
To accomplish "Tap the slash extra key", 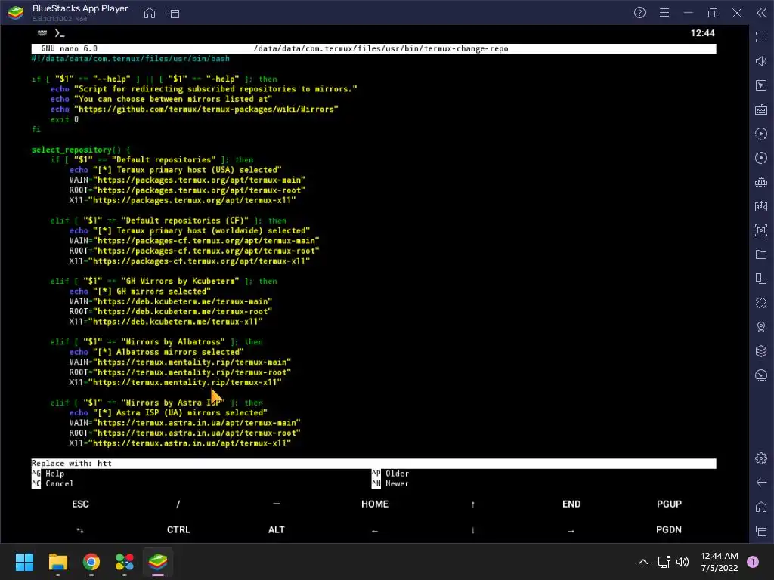I will pyautogui.click(x=178, y=504).
